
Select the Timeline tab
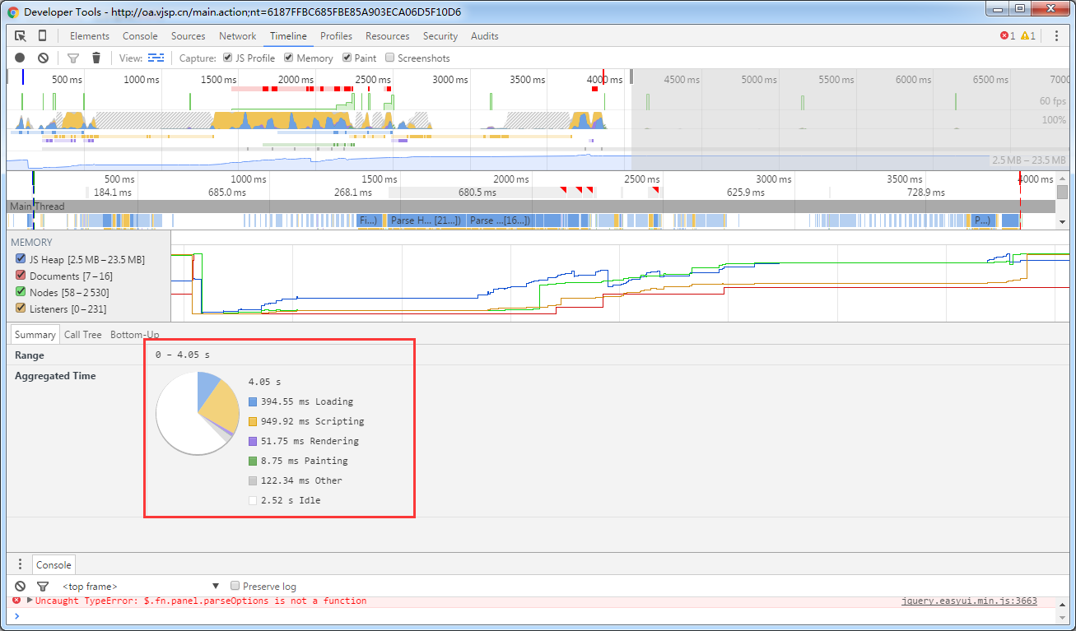point(288,36)
